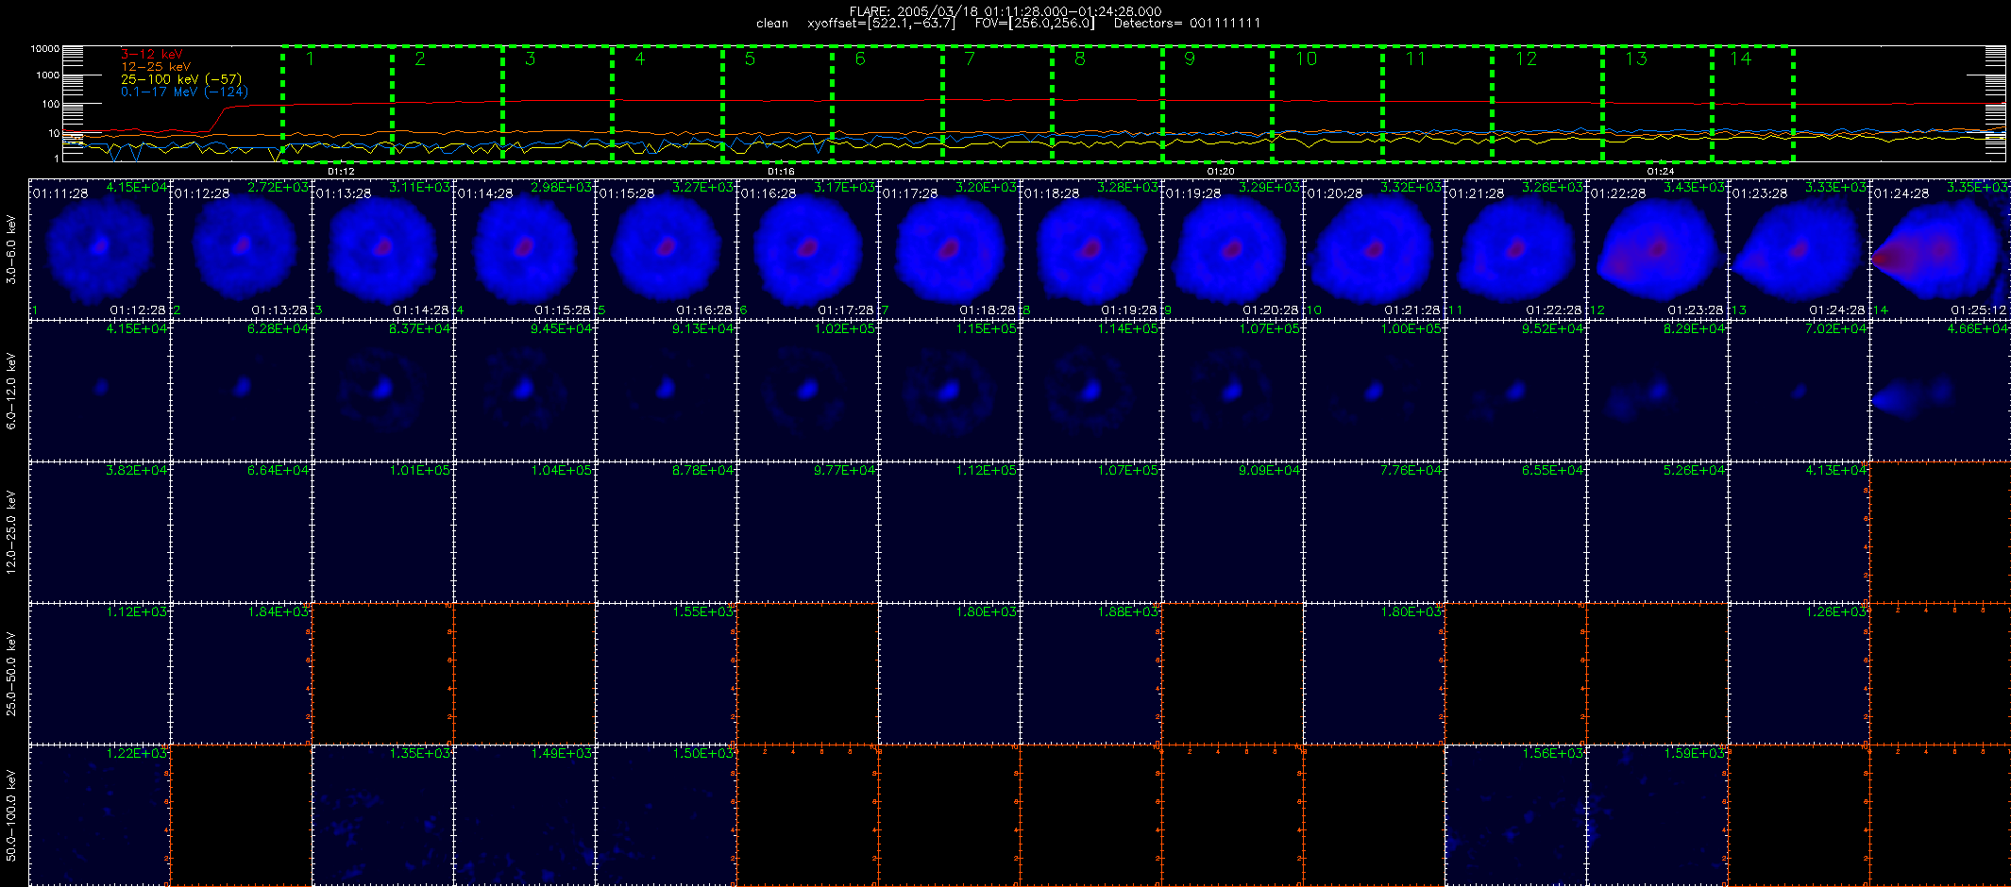Select the yellow 25-100 keV (-57) legend entry
Screen dimensions: 2011x887
(x=181, y=79)
